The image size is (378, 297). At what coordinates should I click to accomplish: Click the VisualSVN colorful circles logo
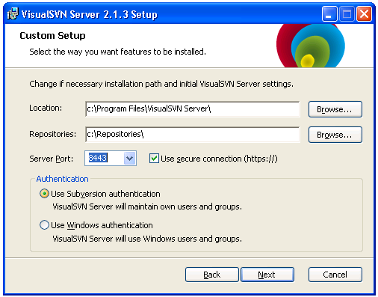[311, 46]
